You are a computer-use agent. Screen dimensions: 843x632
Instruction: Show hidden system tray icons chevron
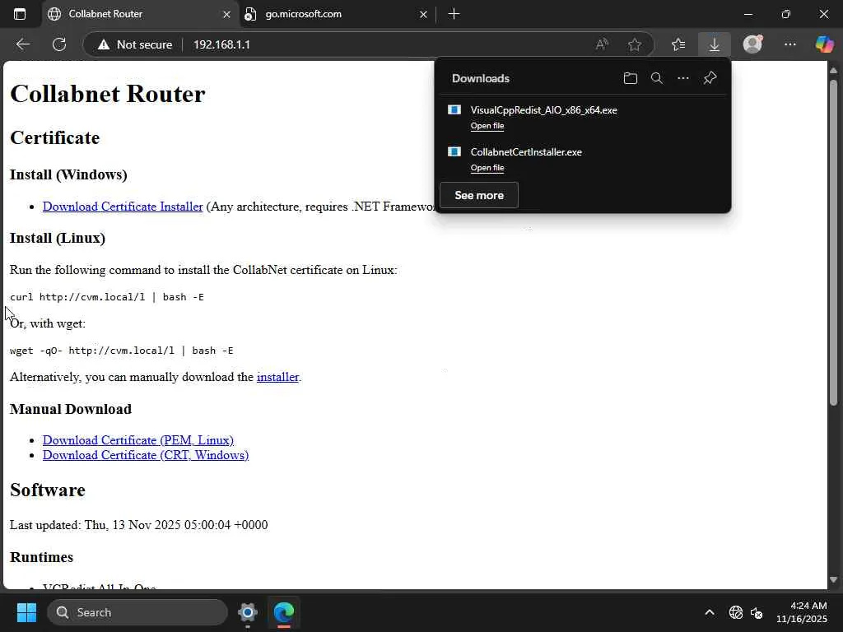point(709,612)
